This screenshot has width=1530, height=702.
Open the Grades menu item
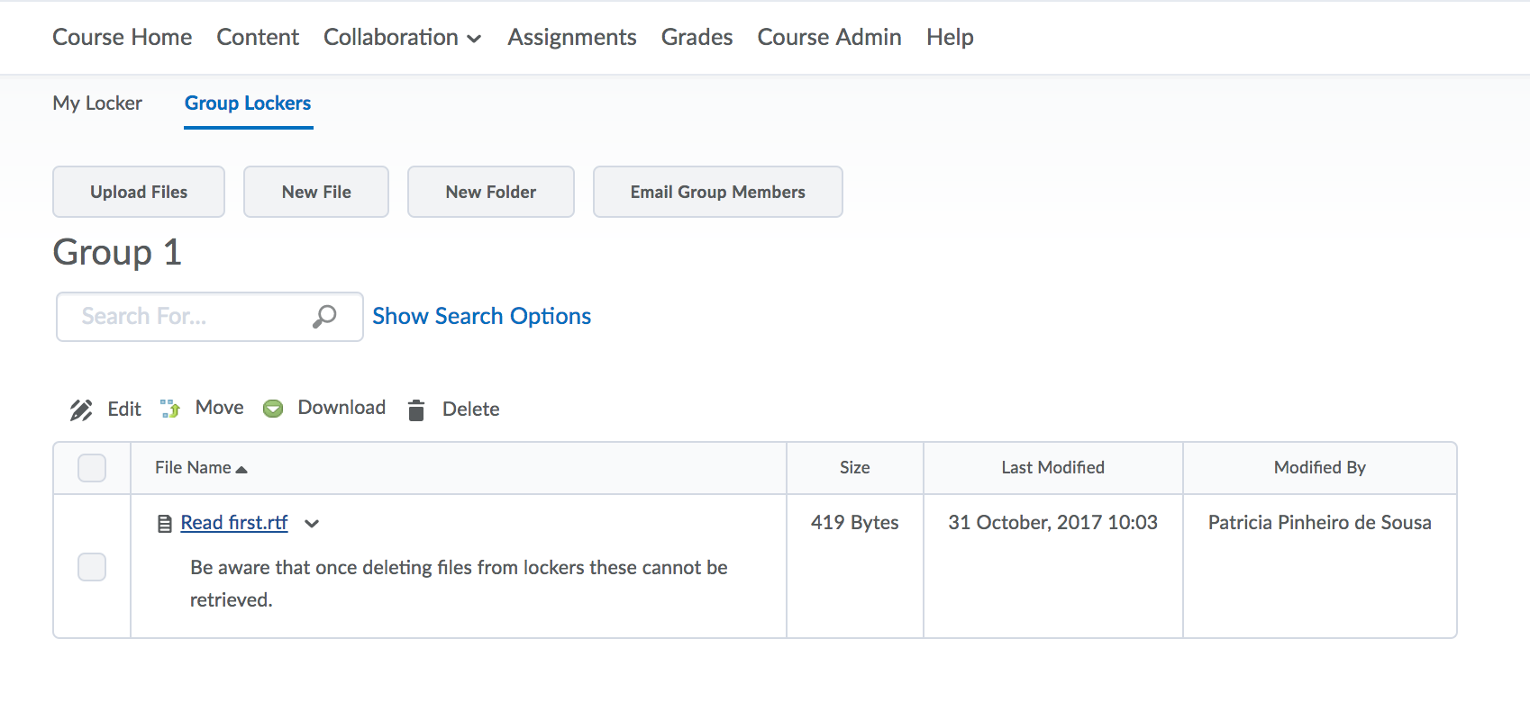pos(697,38)
